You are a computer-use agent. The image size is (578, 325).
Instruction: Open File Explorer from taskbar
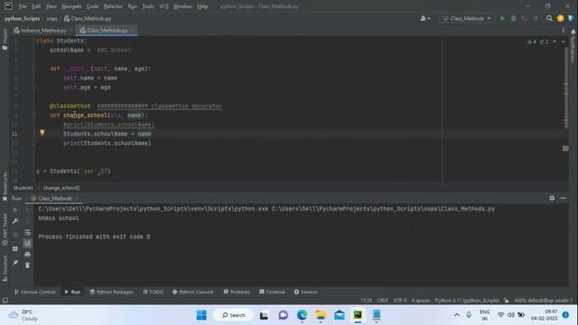321,315
